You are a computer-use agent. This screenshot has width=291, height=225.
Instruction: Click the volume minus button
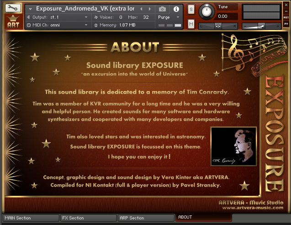(x=245, y=27)
